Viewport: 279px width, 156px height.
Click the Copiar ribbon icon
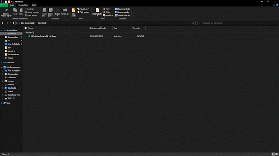pyautogui.click(x=15, y=12)
